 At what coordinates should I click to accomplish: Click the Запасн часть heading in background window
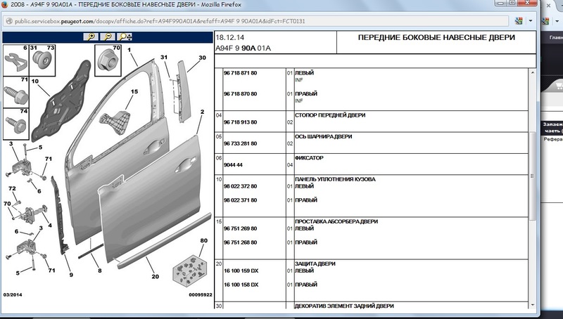tap(553, 128)
